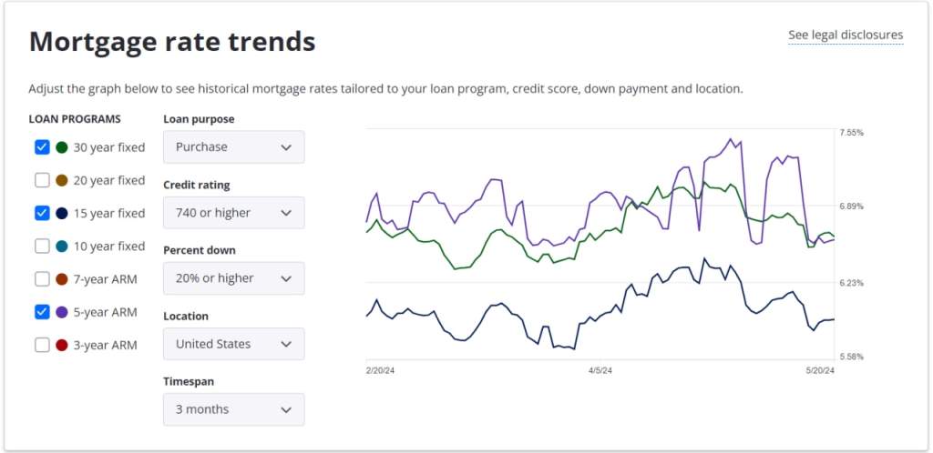Screen dimensions: 933x453
Task: Click the navy 15 year fixed color dot
Action: click(x=62, y=213)
